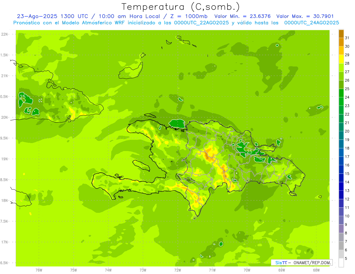
Task: Click the '21N' latitude label
Action: point(5,76)
